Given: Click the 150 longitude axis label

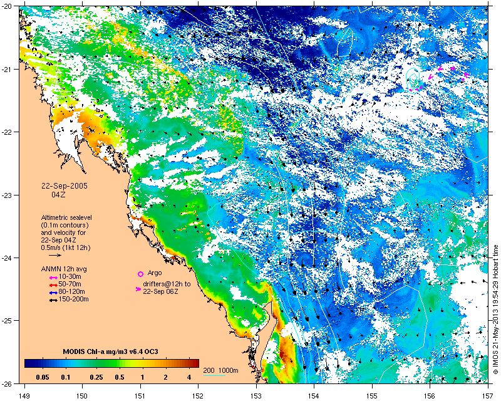Looking at the screenshot, I should click(x=82, y=395).
